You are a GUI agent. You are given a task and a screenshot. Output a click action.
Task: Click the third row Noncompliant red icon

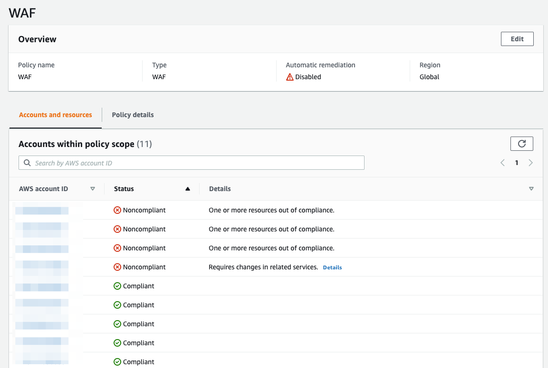[117, 248]
